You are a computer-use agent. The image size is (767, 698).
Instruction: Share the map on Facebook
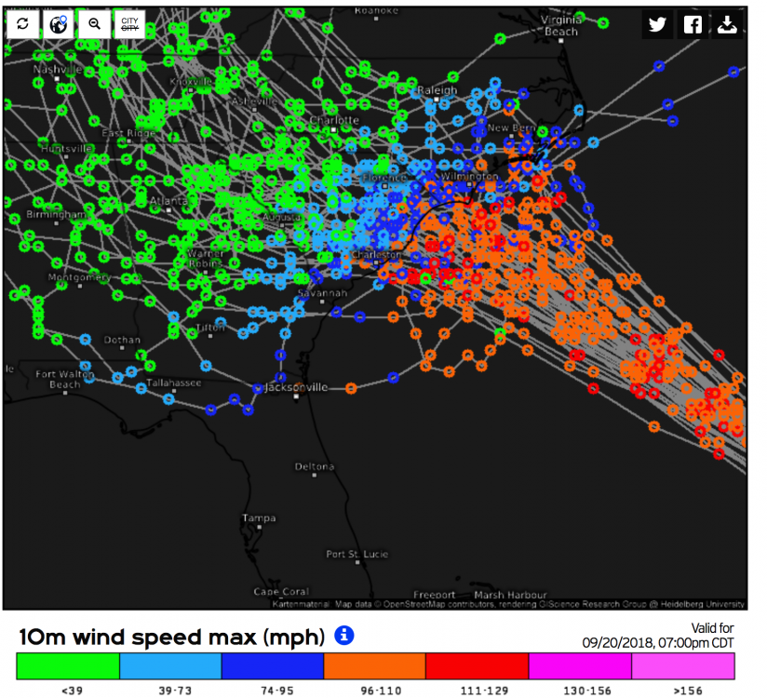click(693, 24)
